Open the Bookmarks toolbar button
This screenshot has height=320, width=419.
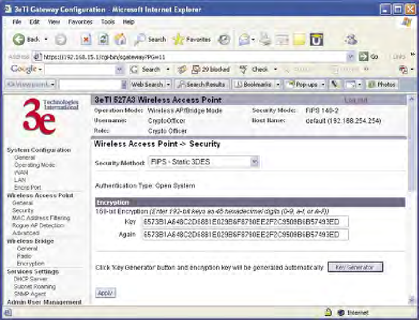tap(254, 85)
